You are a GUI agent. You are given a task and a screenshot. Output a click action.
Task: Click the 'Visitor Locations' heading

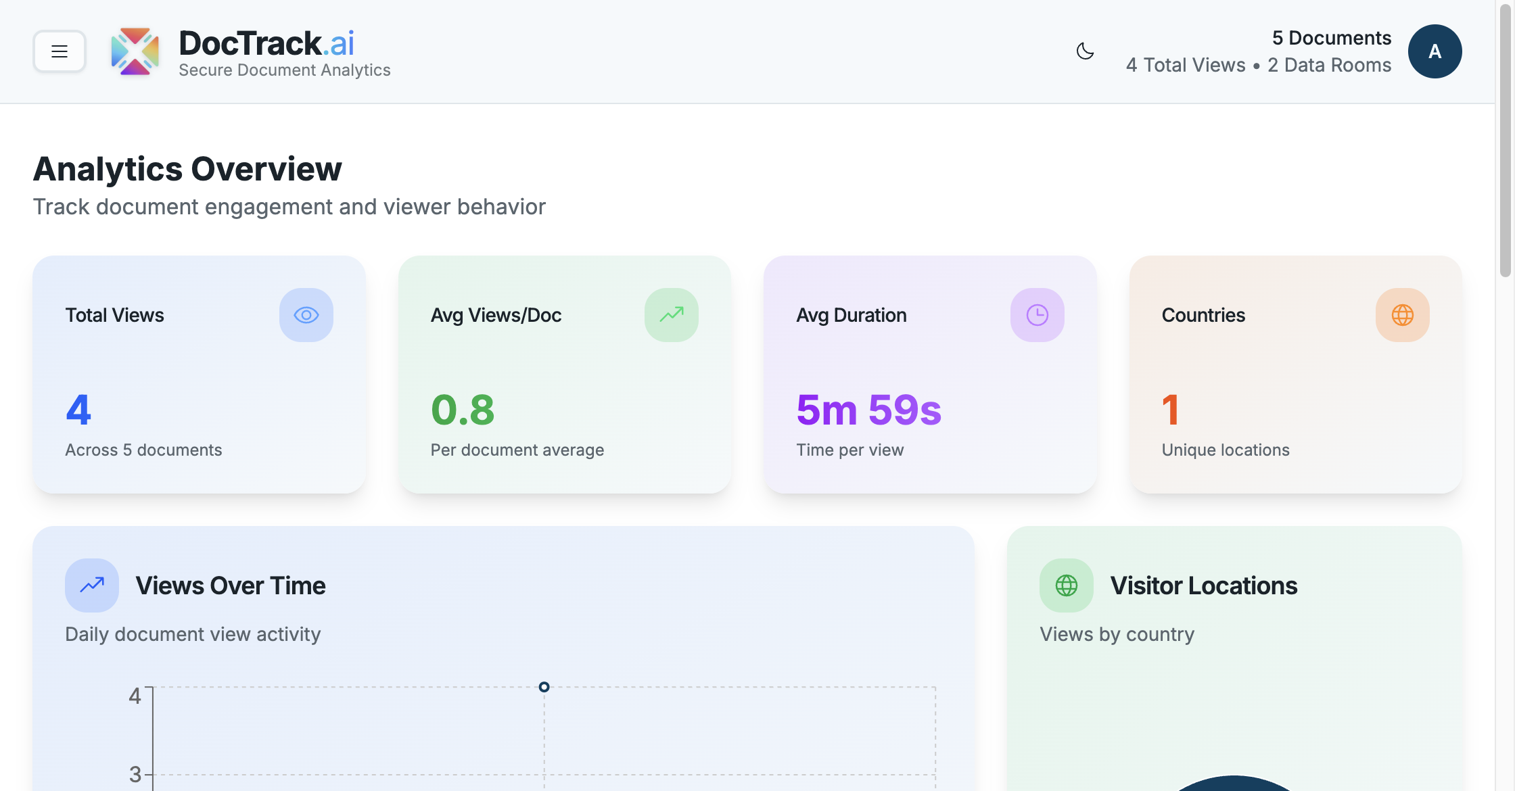point(1204,585)
